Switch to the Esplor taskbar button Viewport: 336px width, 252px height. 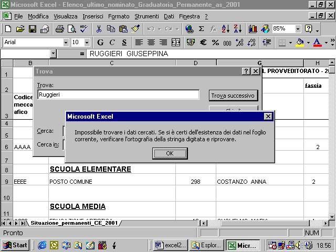click(206, 245)
